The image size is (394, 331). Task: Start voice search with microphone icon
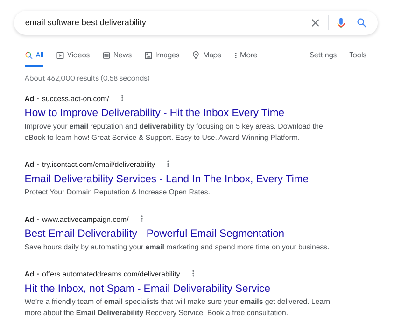pyautogui.click(x=341, y=23)
